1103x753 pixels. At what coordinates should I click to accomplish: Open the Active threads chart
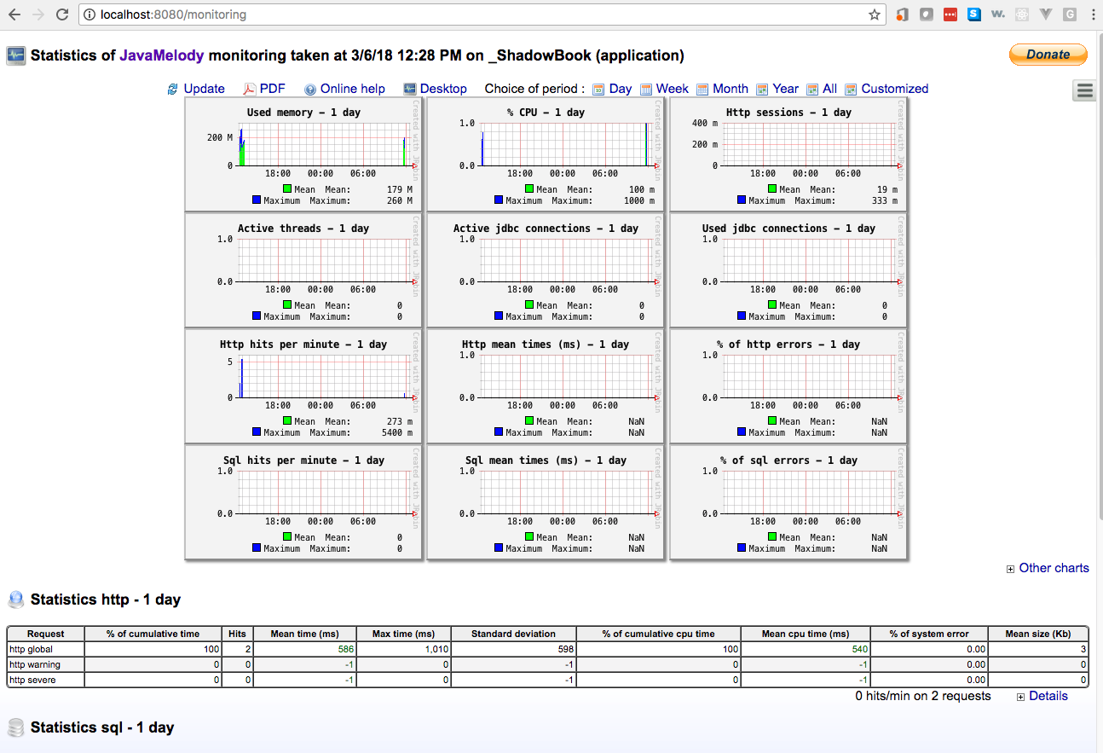[x=303, y=269]
